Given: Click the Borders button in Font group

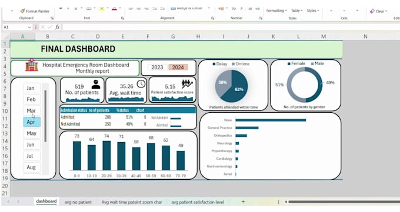Looking at the screenshot, I should 88,9.
